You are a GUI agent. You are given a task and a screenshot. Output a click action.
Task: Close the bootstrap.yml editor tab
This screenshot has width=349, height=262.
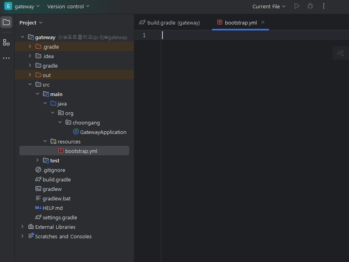pos(262,23)
